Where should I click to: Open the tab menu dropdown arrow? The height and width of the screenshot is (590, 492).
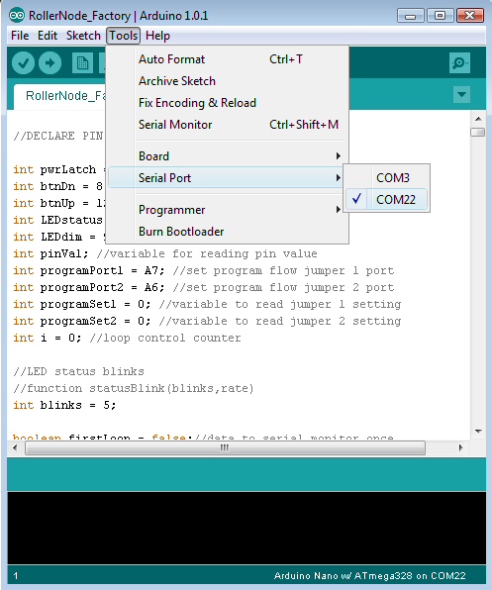coord(461,94)
